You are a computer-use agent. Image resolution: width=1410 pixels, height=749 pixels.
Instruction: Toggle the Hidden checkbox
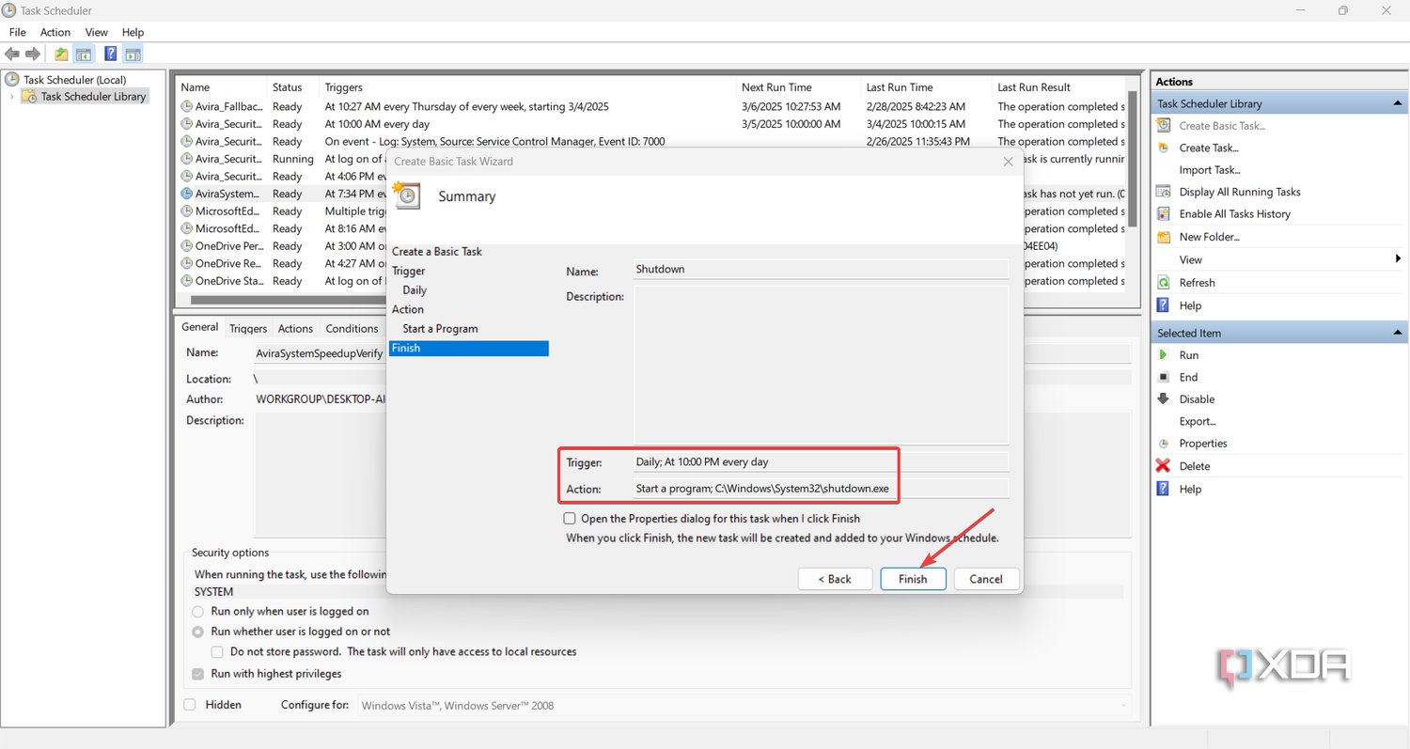point(190,705)
